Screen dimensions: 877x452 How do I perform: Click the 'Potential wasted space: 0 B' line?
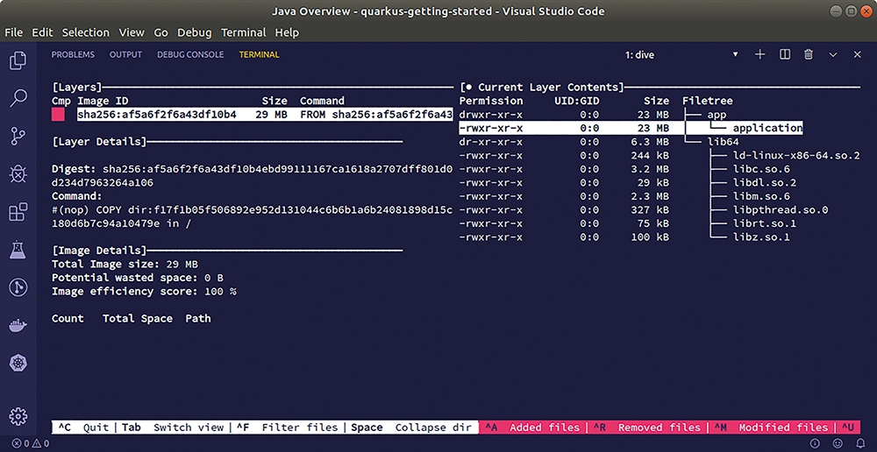pos(138,278)
